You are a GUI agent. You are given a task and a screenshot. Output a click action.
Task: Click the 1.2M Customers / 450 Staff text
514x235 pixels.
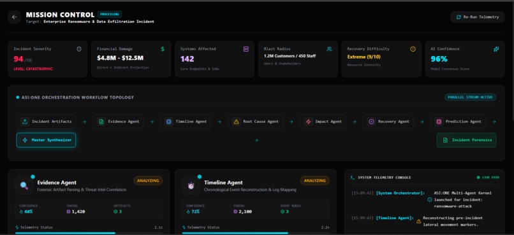pyautogui.click(x=290, y=56)
